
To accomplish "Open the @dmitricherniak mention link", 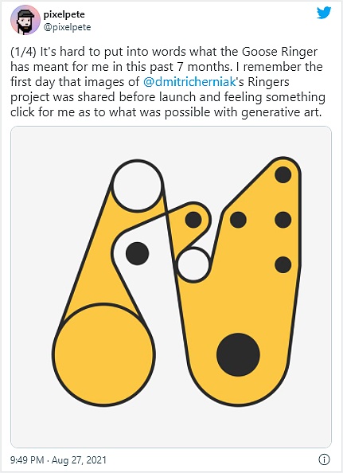I will 189,82.
